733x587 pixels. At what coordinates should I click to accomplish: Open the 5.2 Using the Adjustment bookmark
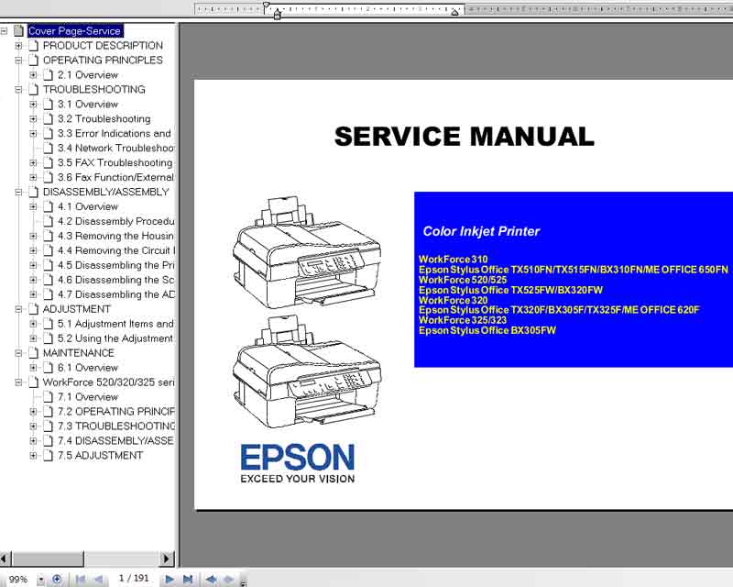tap(115, 338)
